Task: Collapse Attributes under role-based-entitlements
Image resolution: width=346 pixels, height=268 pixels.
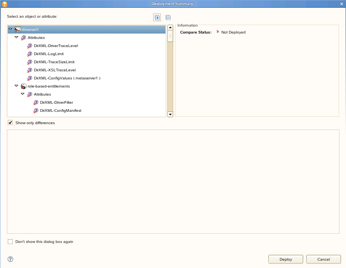Action: (22, 94)
